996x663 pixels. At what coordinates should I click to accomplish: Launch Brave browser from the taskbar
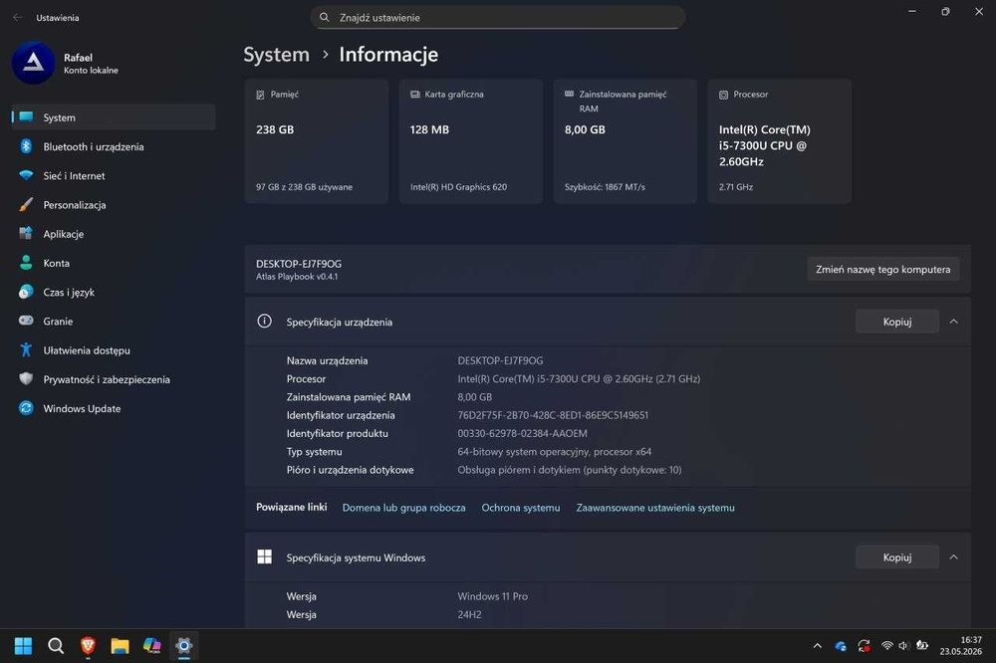pos(89,646)
